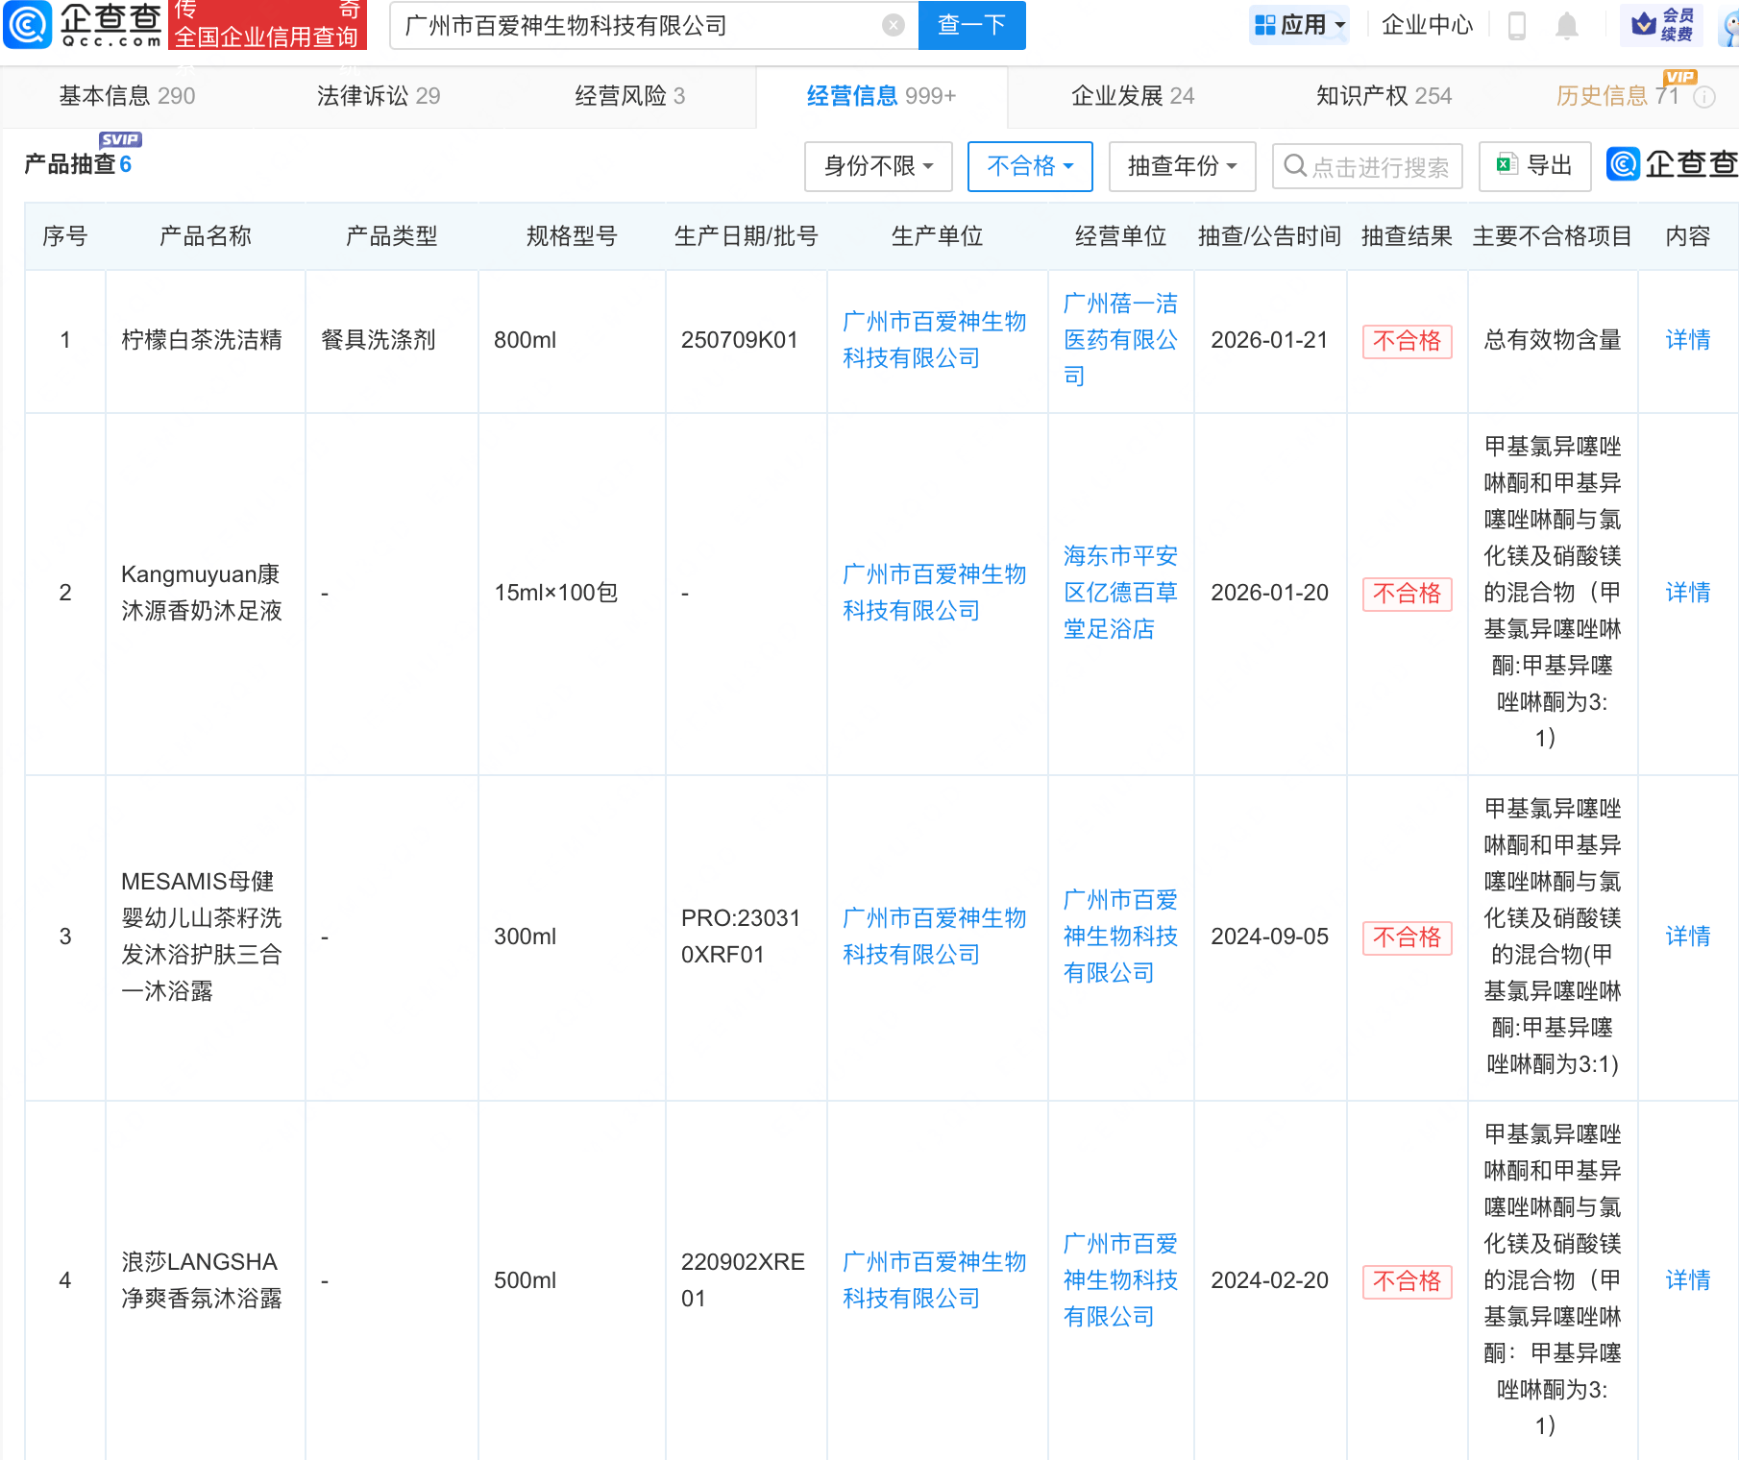Click batch number 250709K01
The height and width of the screenshot is (1460, 1739).
pos(739,340)
